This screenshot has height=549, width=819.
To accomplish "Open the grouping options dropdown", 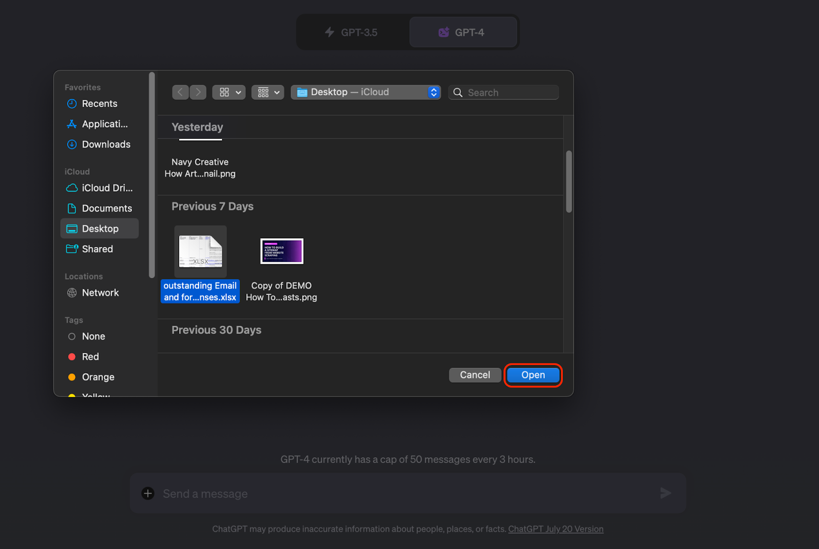I will click(268, 92).
